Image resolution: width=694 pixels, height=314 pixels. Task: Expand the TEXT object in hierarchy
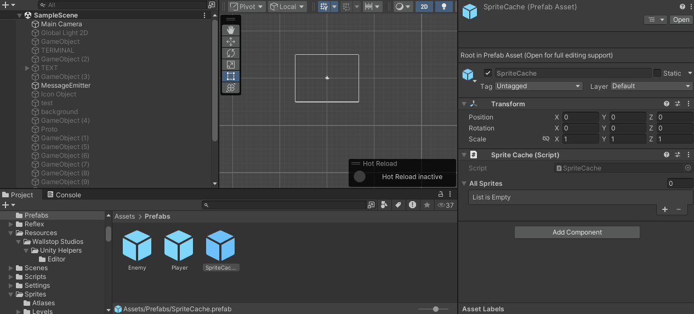(27, 68)
